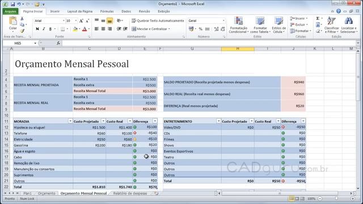Open the Arquivo tab
This screenshot has height=204, width=363.
pos(10,11)
